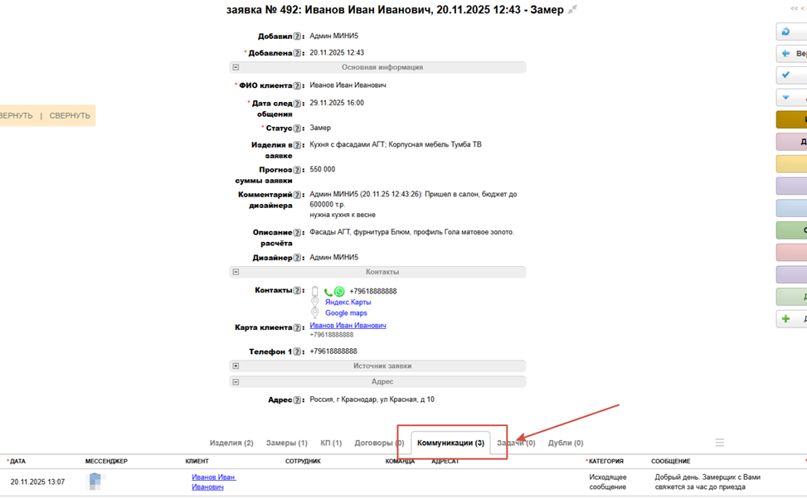Click help icon next to Статус
807x499 pixels.
[297, 128]
